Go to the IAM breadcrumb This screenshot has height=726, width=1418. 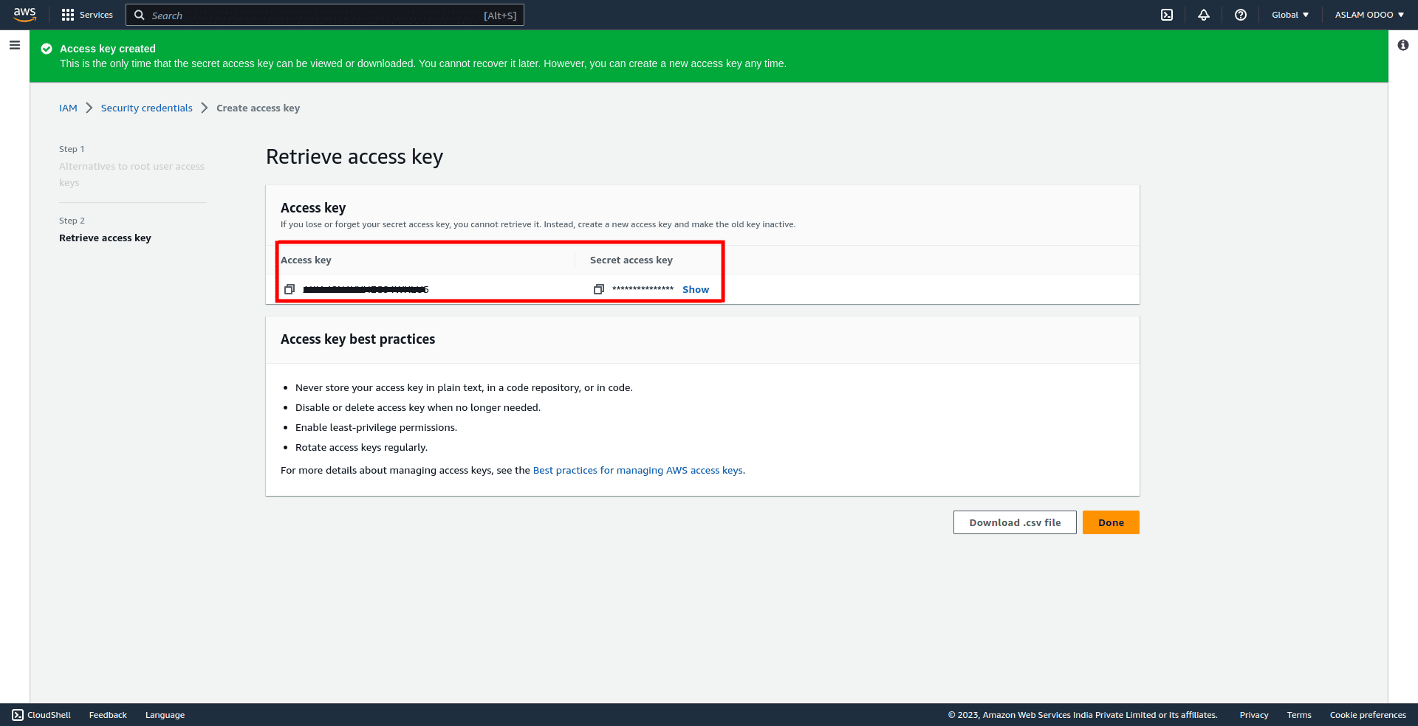coord(68,108)
